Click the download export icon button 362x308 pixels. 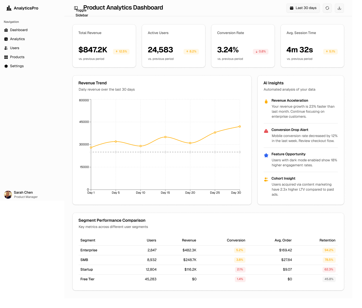(x=339, y=8)
